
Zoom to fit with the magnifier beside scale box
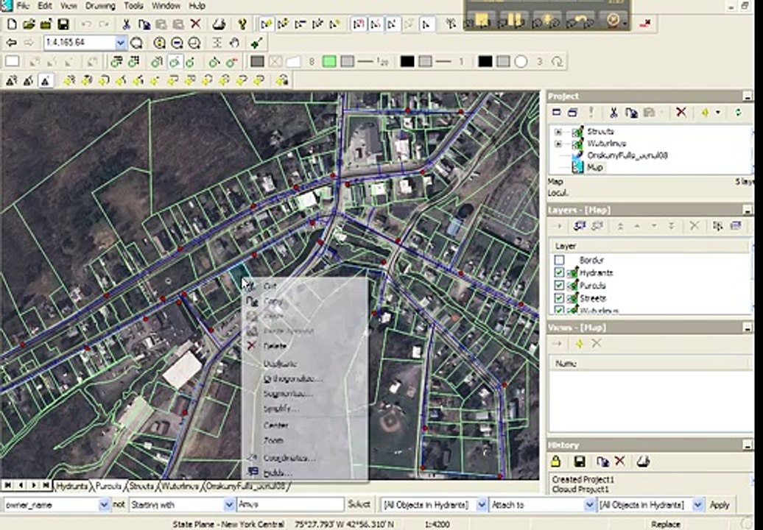pos(137,43)
